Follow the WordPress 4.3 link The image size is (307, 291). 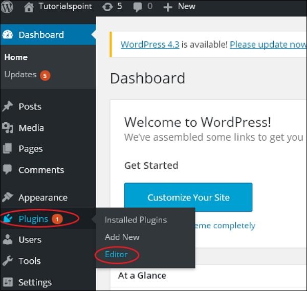pos(150,44)
